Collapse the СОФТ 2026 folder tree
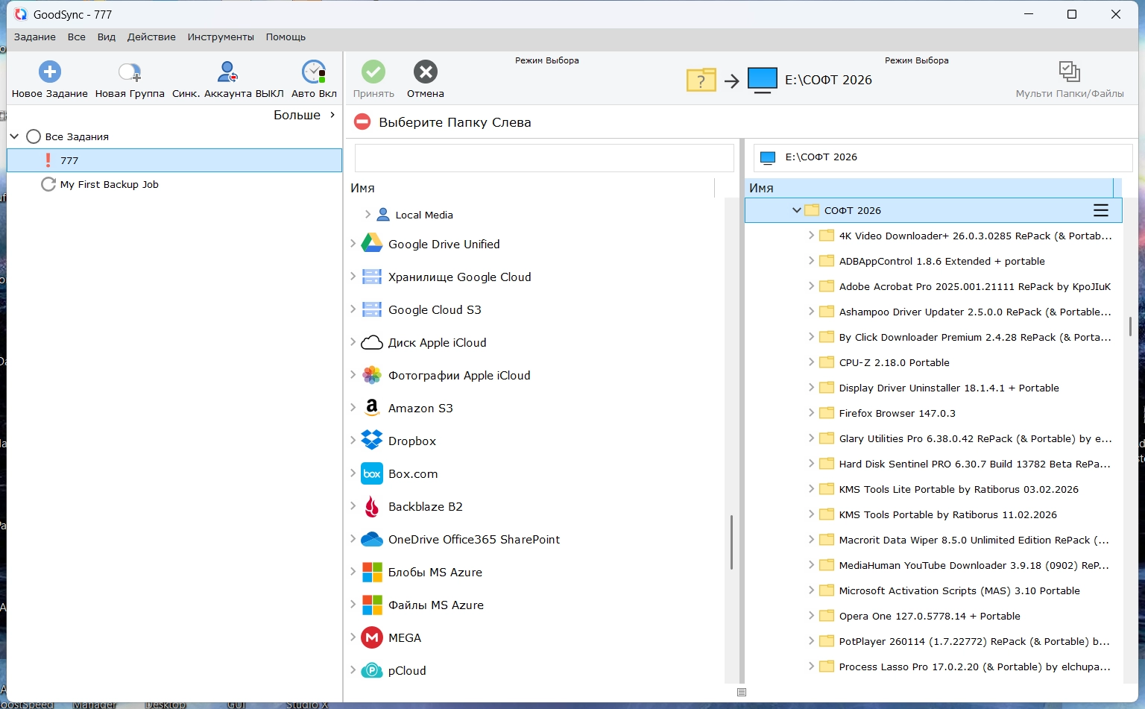 (796, 211)
